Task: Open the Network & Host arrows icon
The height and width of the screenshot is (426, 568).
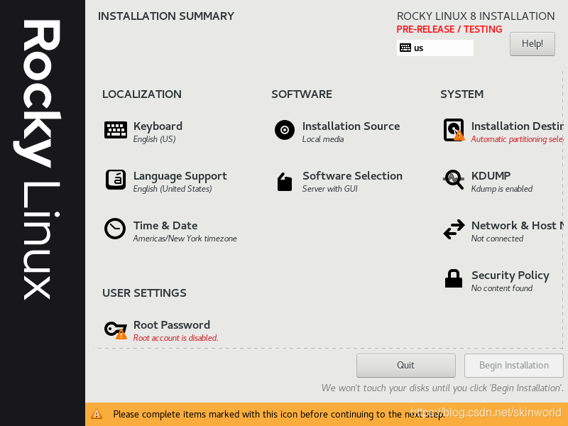Action: [x=454, y=229]
